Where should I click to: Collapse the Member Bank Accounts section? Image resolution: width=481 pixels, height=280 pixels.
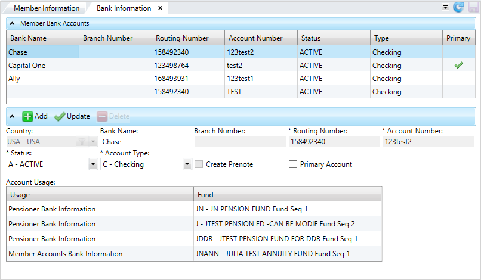13,23
